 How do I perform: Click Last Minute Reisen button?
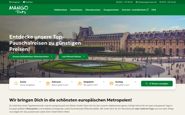(x=73, y=56)
